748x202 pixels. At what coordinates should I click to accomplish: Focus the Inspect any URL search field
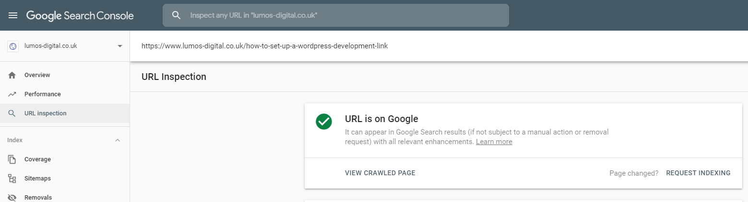336,15
